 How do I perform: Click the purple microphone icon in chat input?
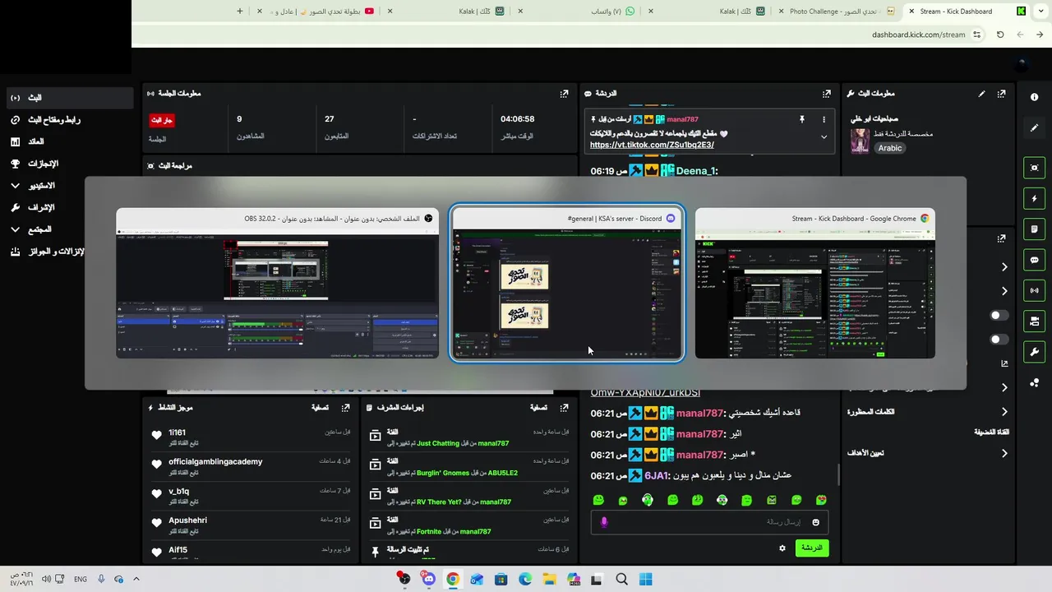click(604, 522)
